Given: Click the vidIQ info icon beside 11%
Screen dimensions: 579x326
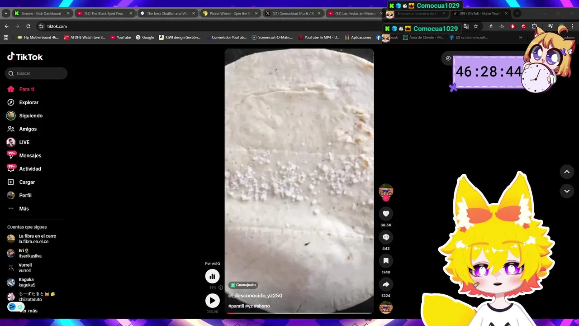Looking at the screenshot, I should (221, 288).
